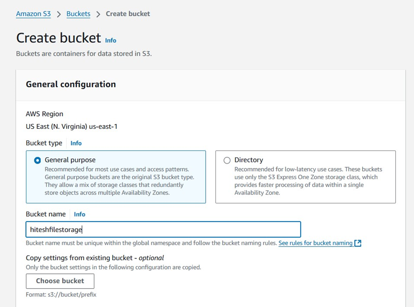Select the General purpose radio button
Image resolution: width=414 pixels, height=307 pixels.
click(x=37, y=160)
